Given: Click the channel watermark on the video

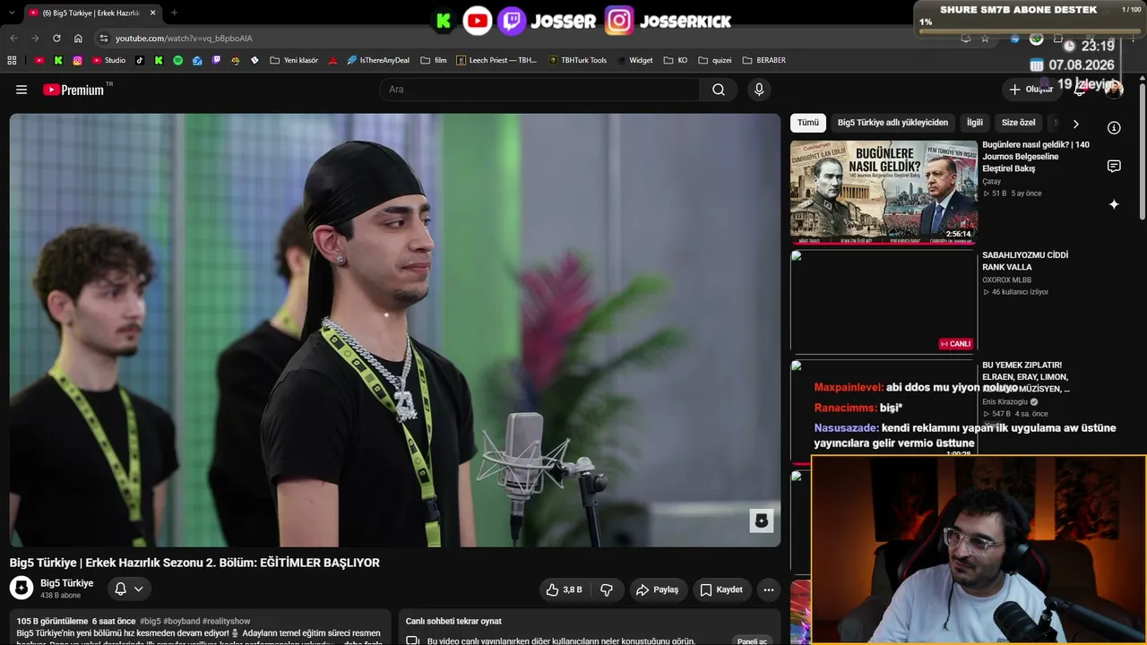Looking at the screenshot, I should point(762,520).
